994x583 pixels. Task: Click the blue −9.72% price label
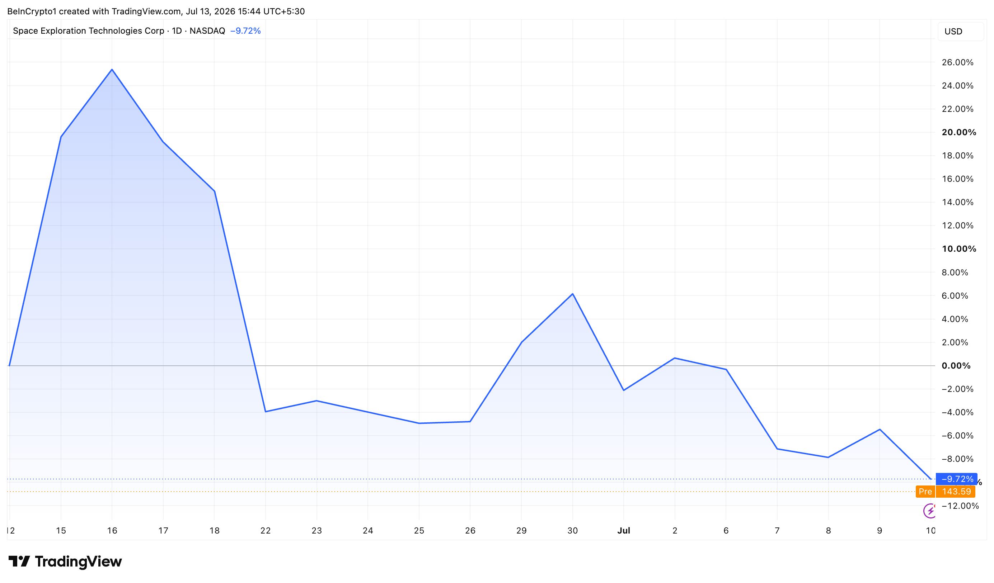[x=957, y=479]
